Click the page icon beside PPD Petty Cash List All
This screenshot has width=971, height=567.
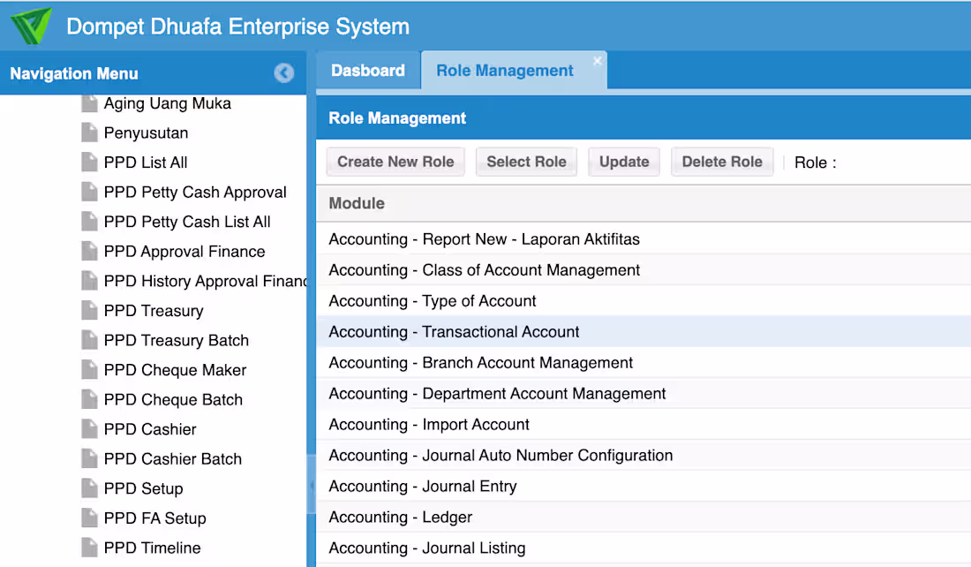[89, 222]
